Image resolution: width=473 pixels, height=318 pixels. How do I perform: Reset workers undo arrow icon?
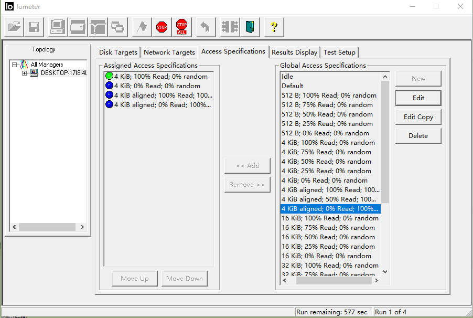(x=206, y=27)
